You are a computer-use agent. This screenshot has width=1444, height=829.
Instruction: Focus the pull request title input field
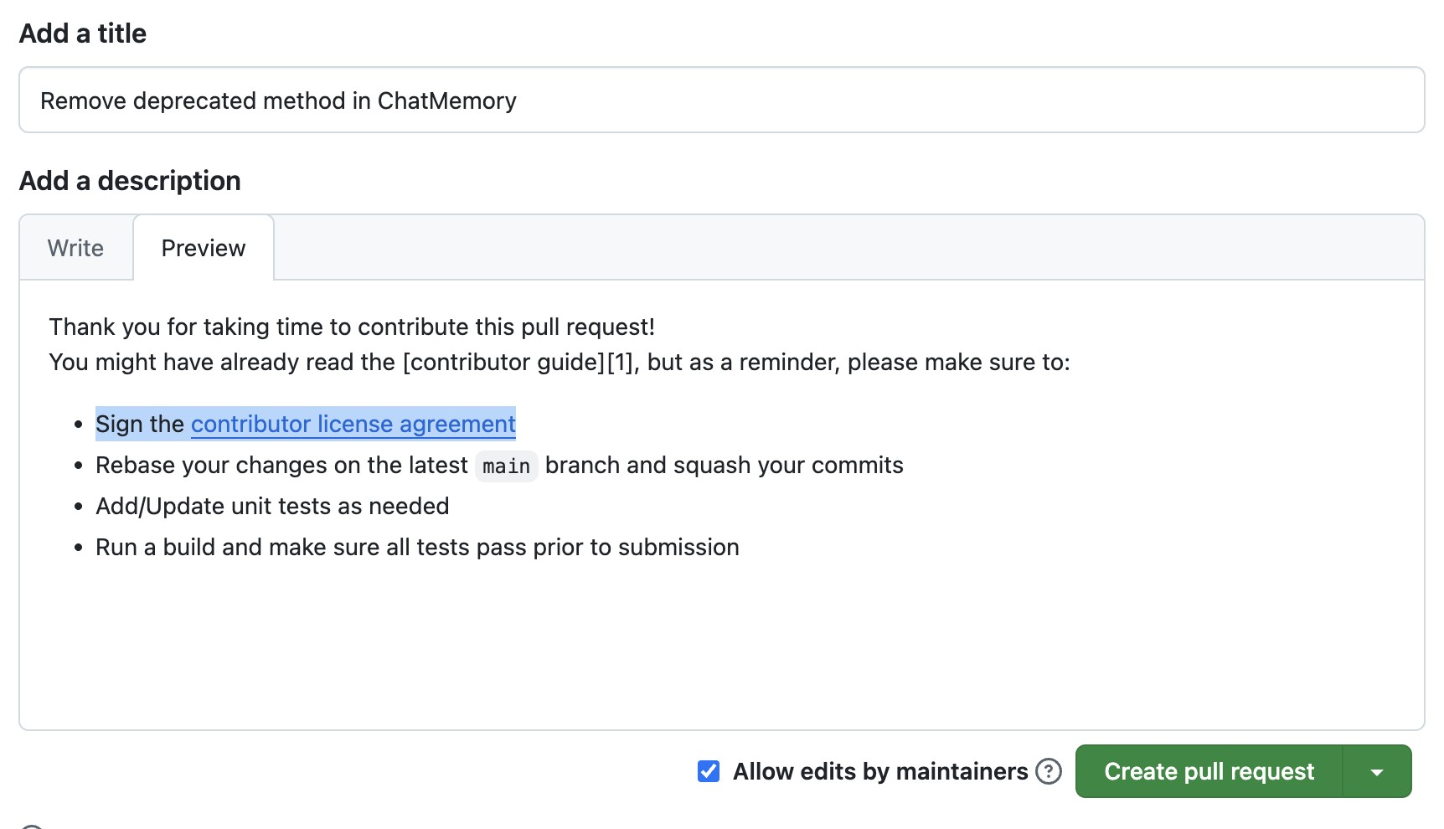(x=722, y=100)
